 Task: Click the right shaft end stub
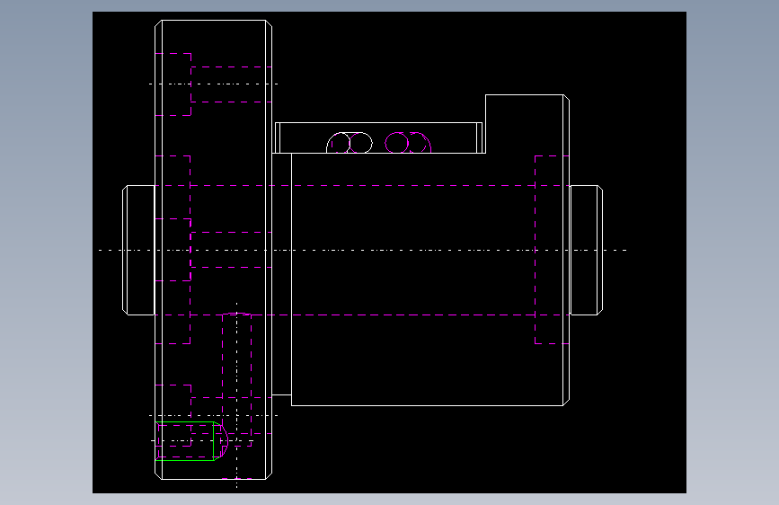point(586,250)
